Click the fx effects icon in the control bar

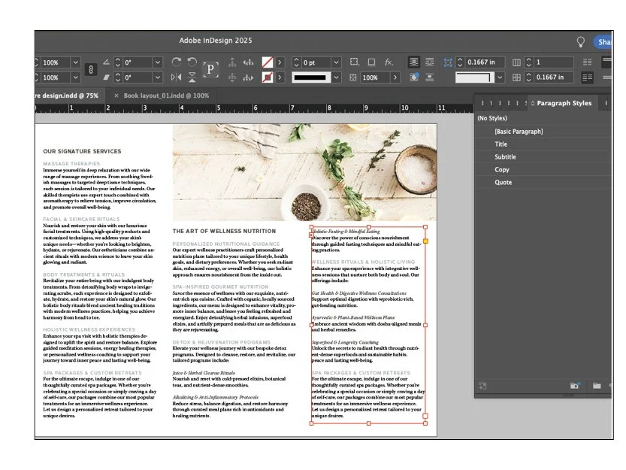(389, 62)
